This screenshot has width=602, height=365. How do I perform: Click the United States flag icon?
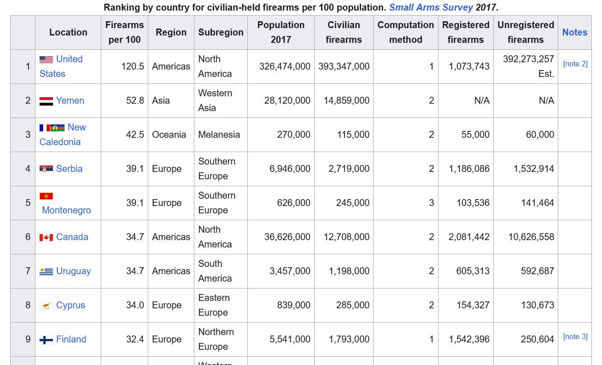46,59
